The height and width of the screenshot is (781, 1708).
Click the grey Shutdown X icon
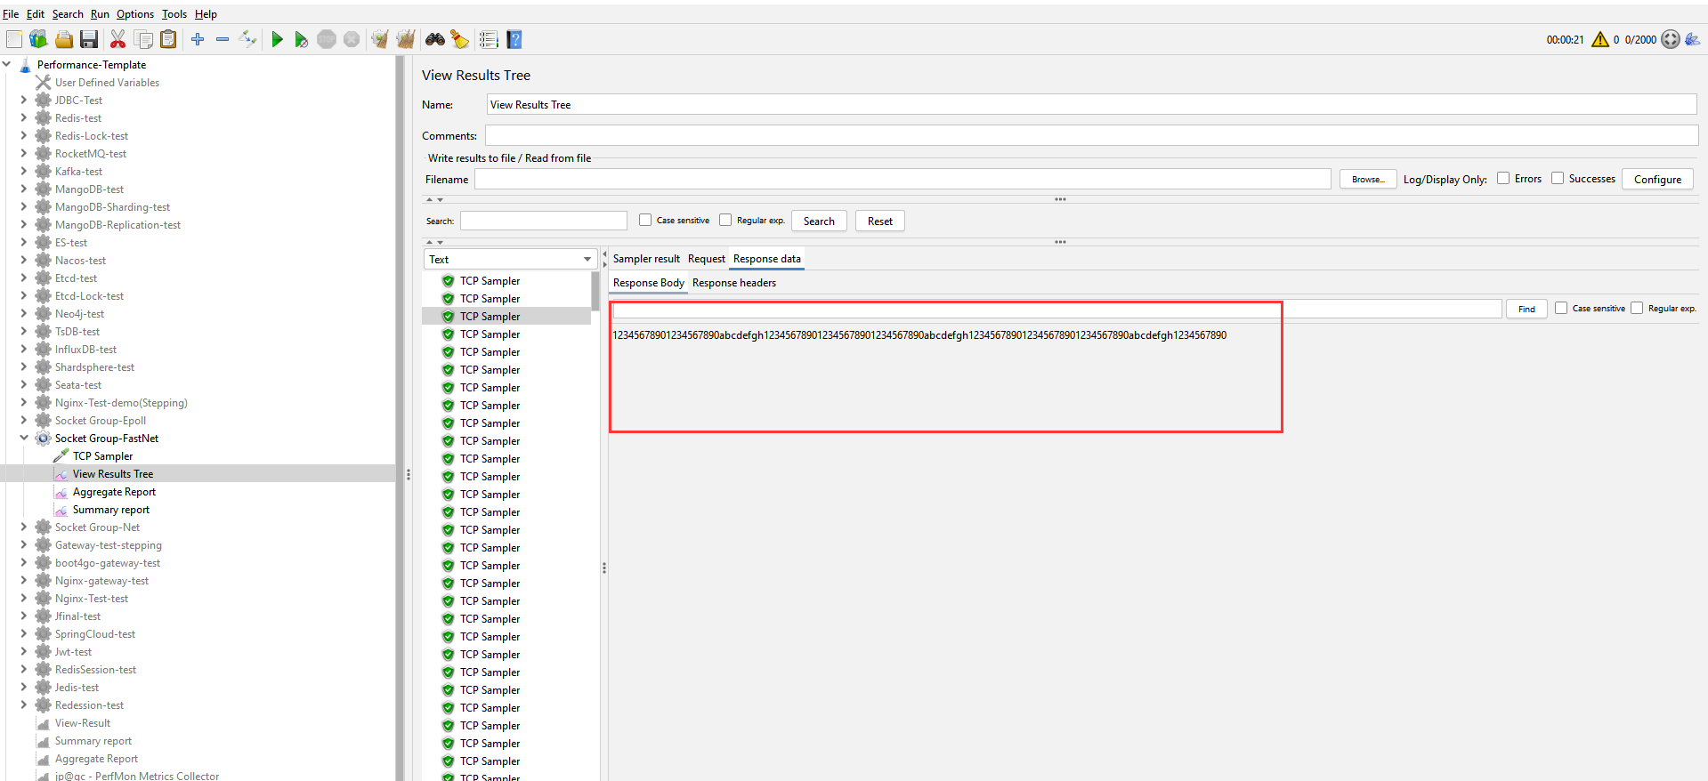click(x=352, y=39)
